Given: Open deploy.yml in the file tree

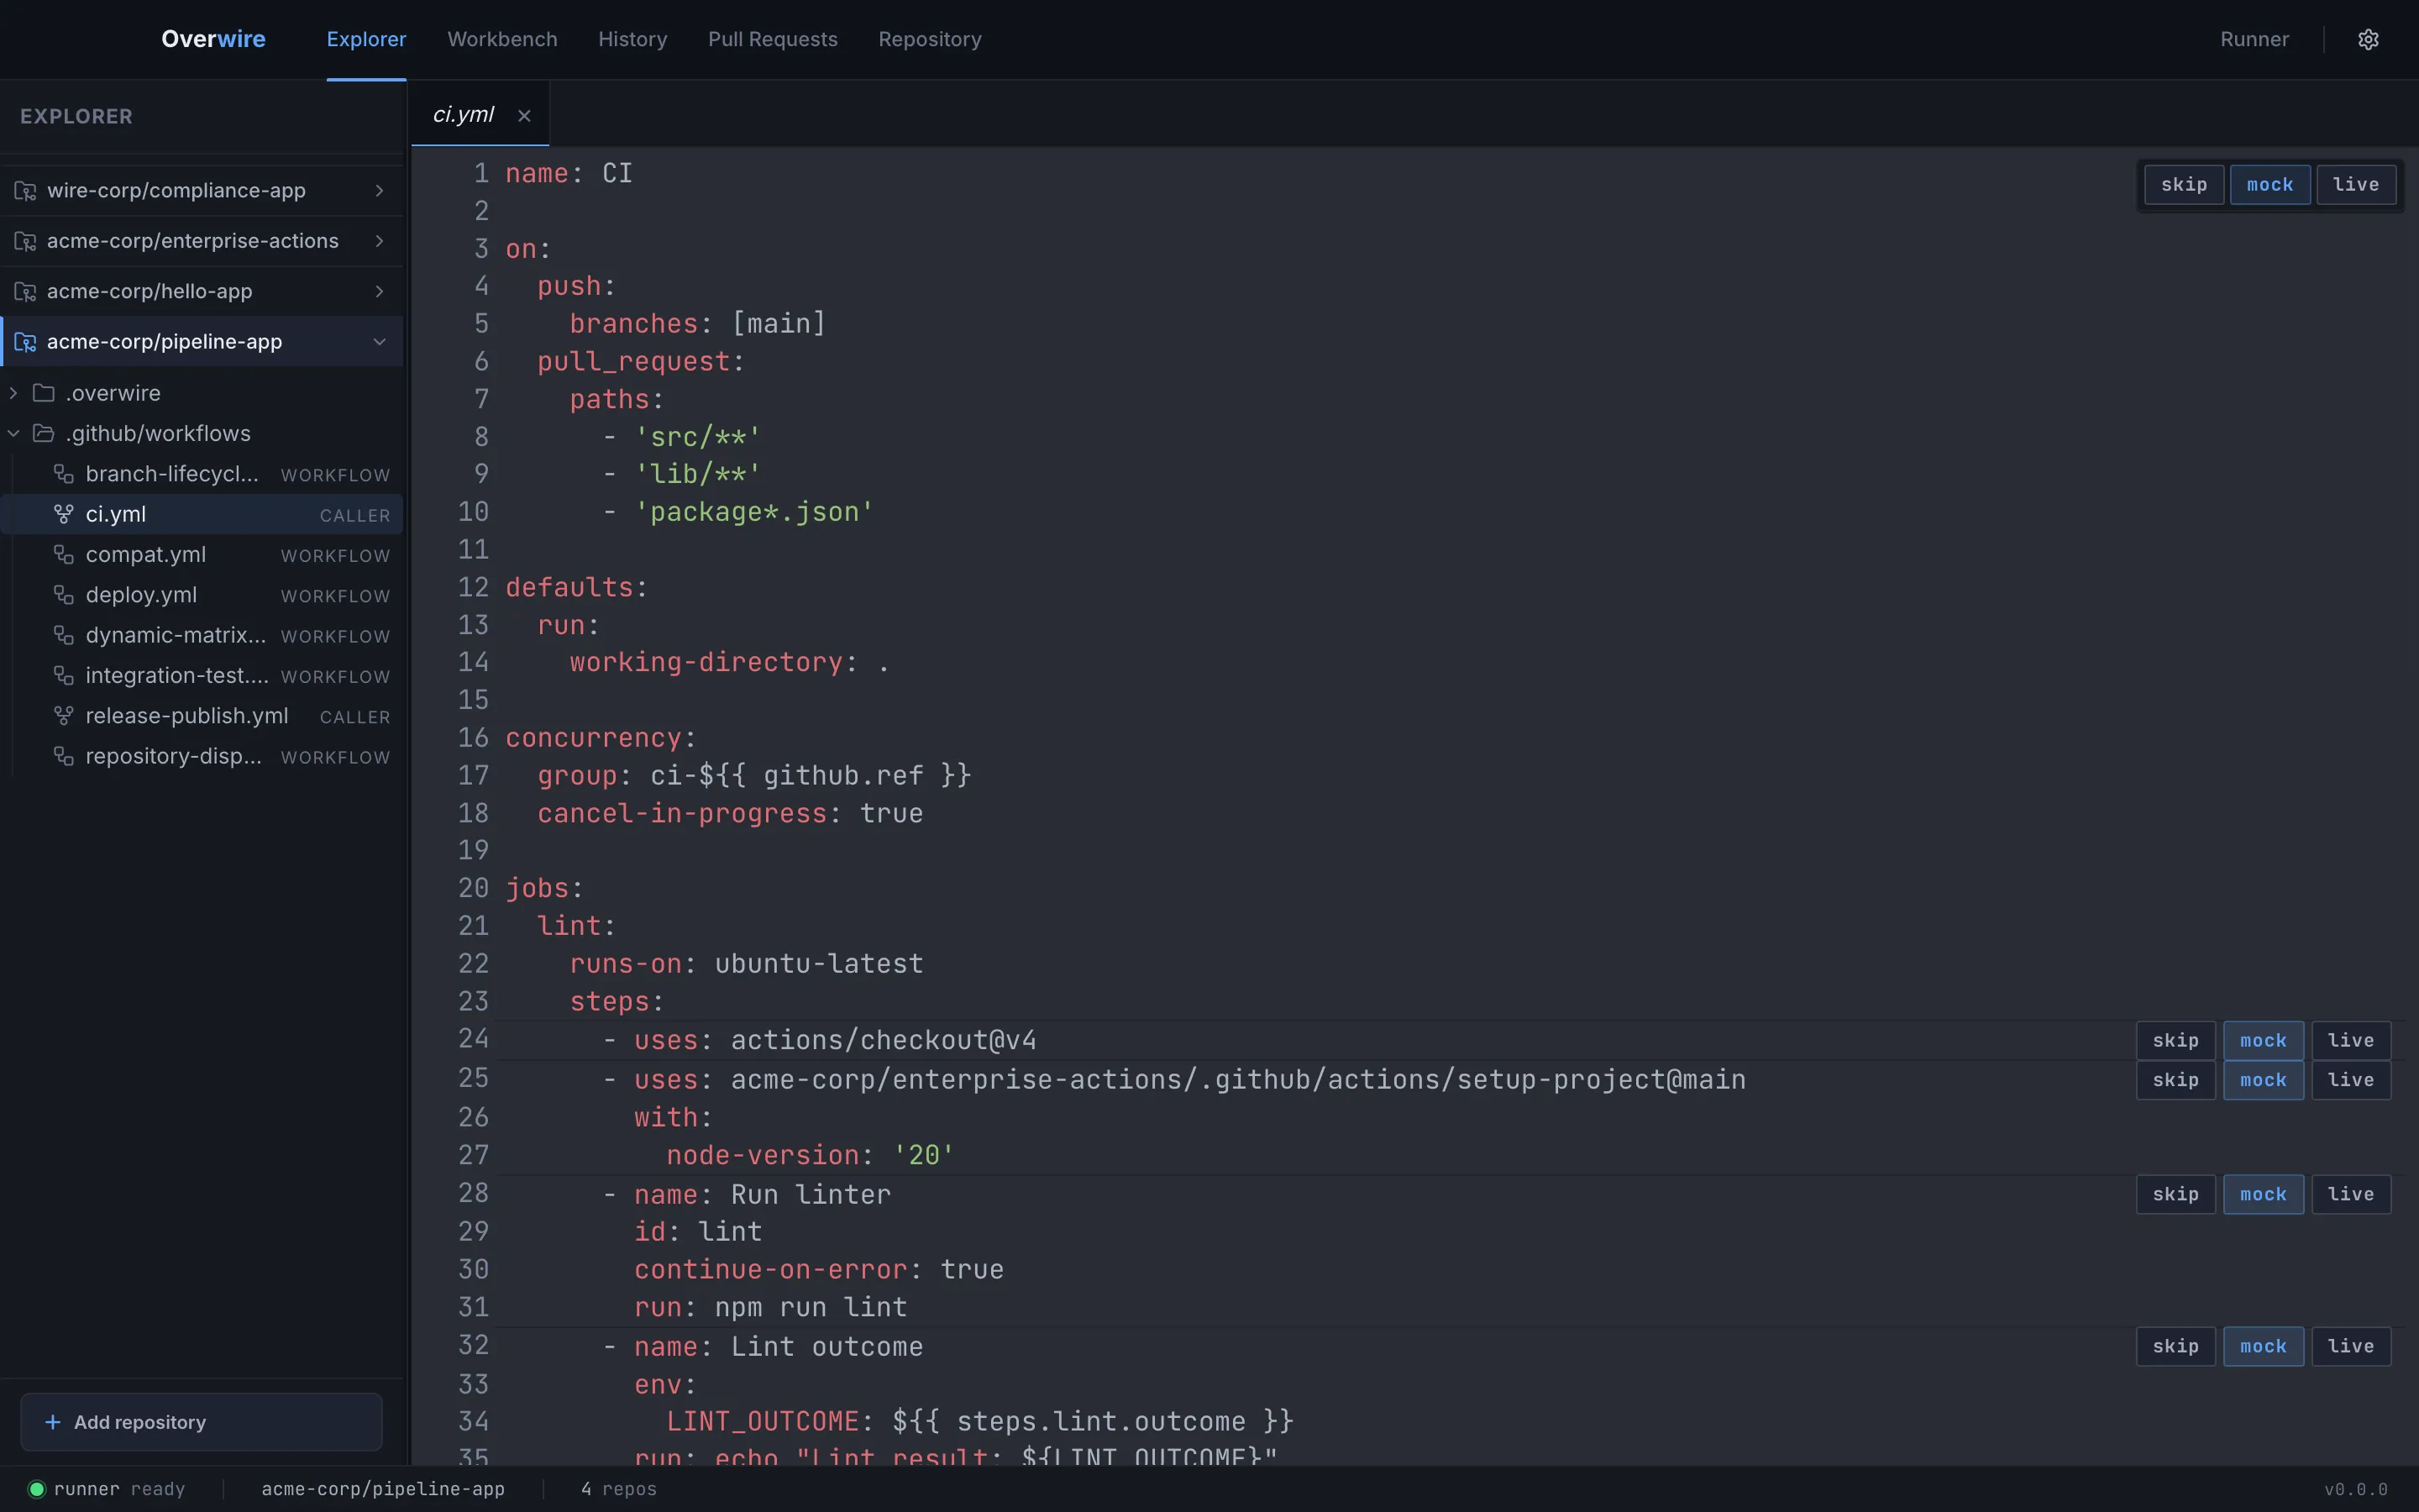Looking at the screenshot, I should coord(202,595).
